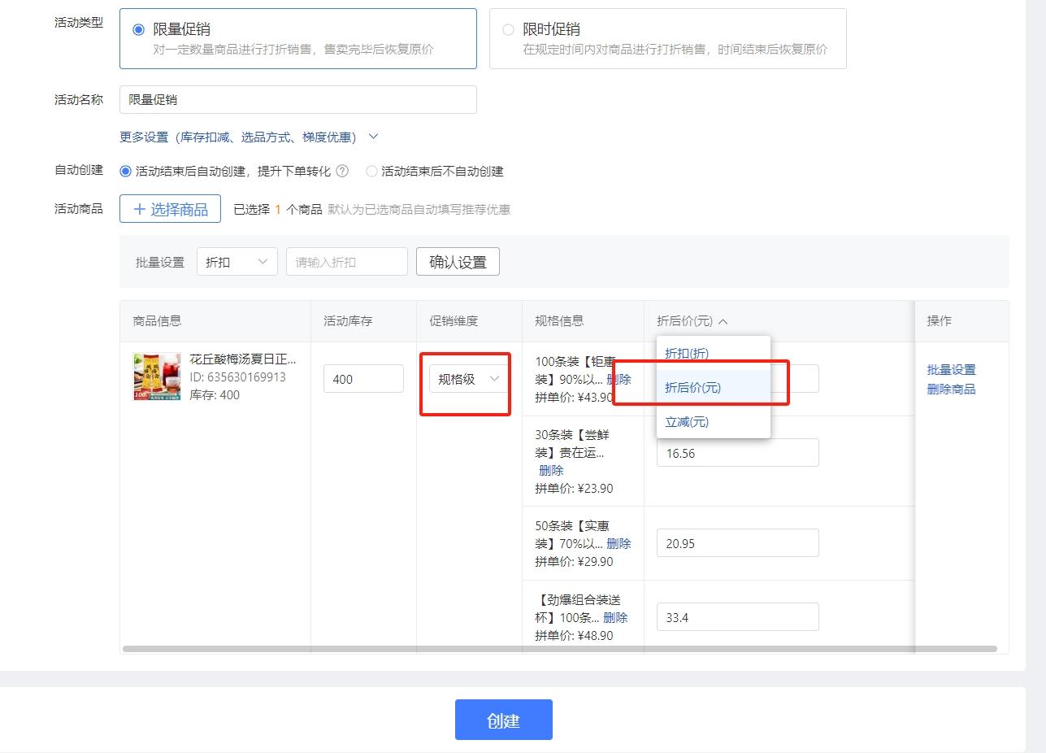Click the 删除商品 link in 操作 column

click(x=951, y=389)
